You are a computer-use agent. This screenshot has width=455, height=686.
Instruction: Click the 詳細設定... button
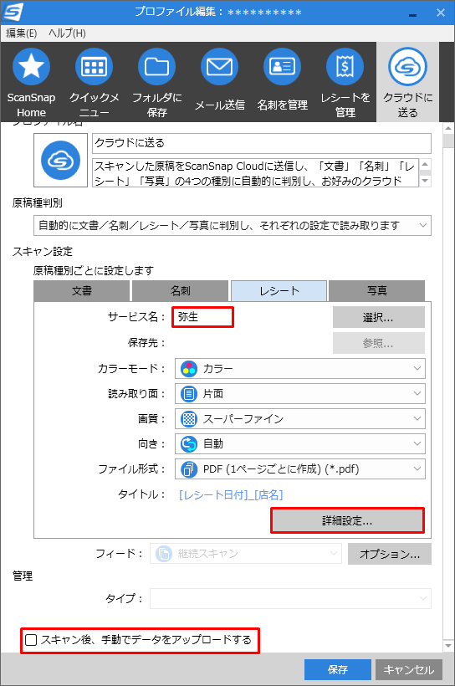click(x=347, y=520)
